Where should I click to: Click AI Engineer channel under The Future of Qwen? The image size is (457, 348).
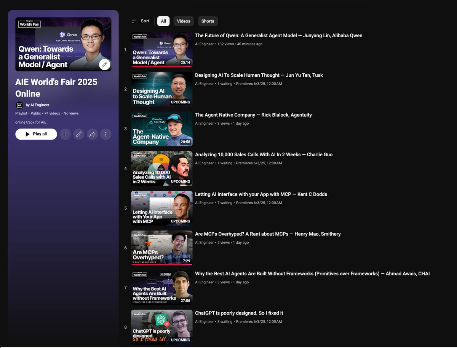point(205,44)
